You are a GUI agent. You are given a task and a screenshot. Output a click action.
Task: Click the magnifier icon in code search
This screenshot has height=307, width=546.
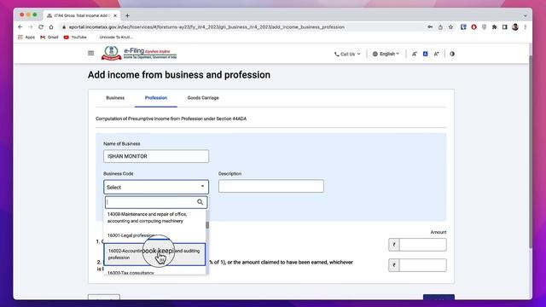pos(200,202)
